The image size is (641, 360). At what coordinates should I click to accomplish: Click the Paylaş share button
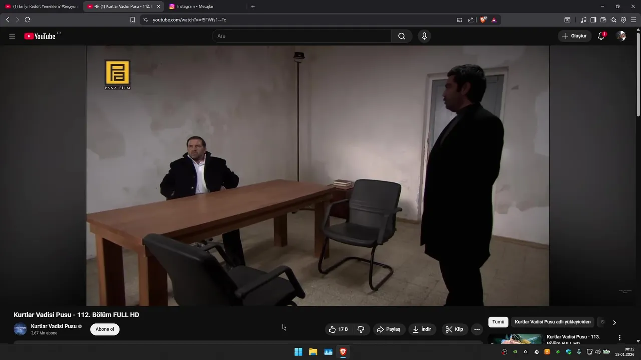388,329
